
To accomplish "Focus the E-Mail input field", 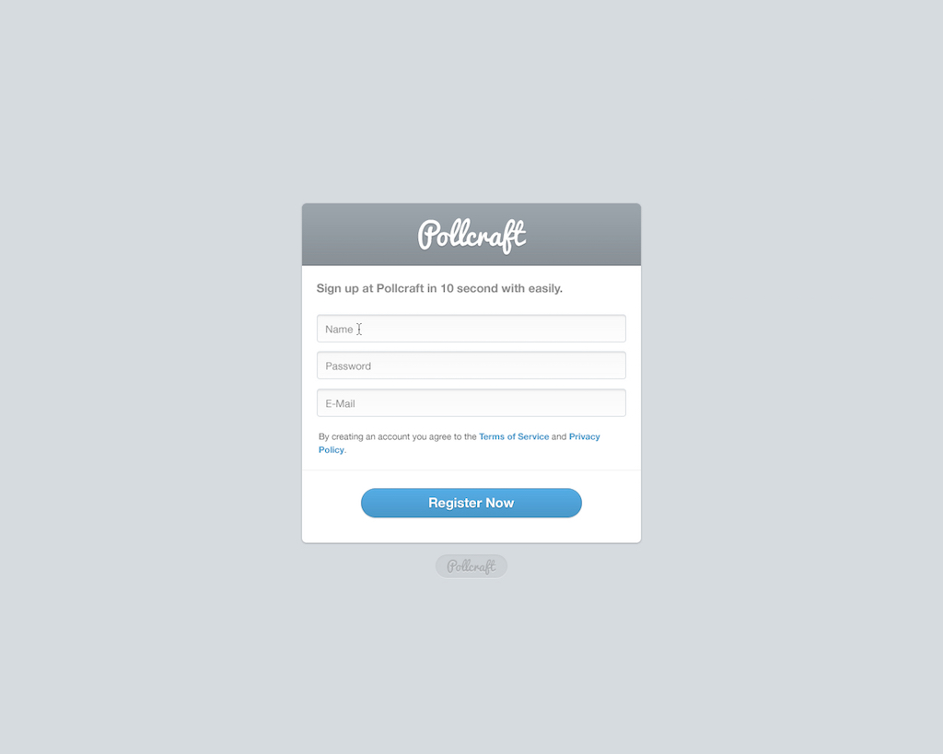I will (471, 403).
